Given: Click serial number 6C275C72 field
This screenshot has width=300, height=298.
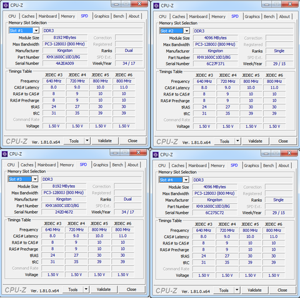Looking at the screenshot, I should (x=214, y=213).
